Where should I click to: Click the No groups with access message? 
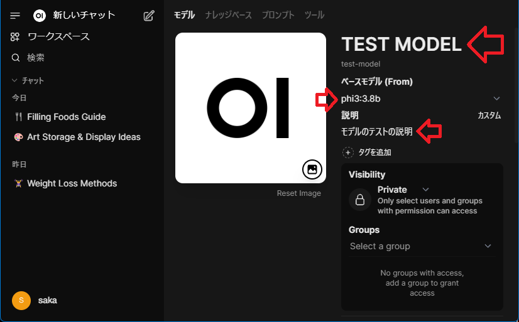pyautogui.click(x=422, y=283)
